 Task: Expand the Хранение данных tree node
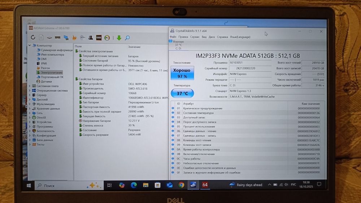30,109
